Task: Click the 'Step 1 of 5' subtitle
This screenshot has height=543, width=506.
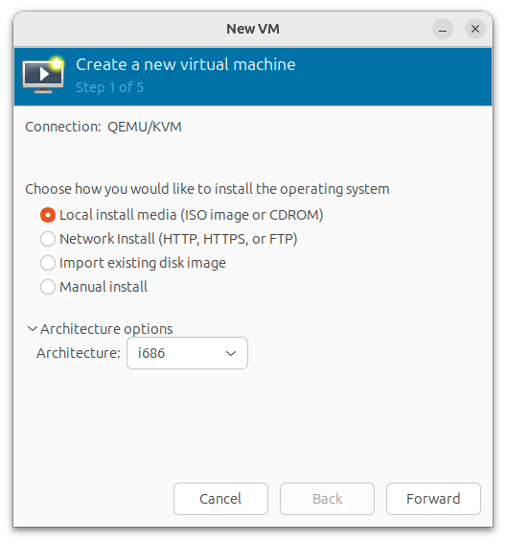Action: tap(109, 87)
